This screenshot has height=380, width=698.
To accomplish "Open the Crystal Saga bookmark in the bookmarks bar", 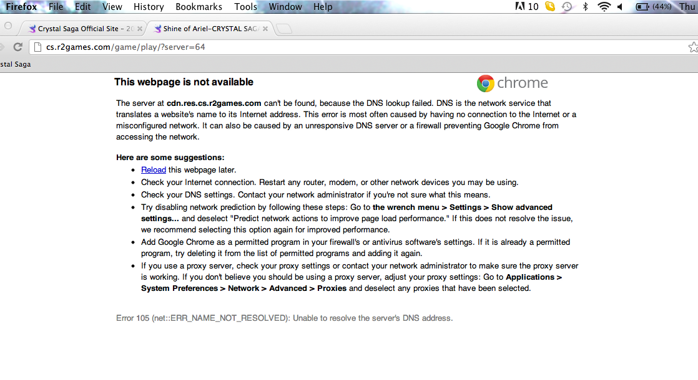I will coord(15,64).
